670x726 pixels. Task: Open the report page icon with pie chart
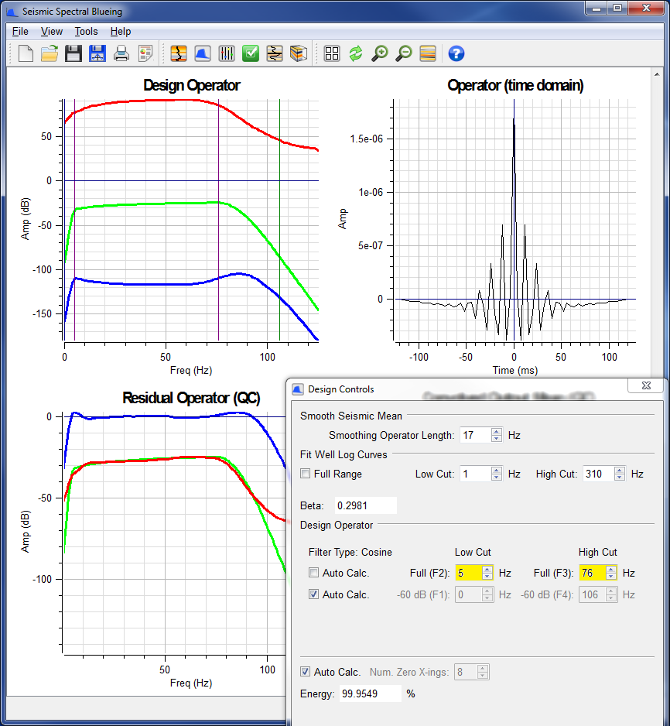[x=145, y=53]
